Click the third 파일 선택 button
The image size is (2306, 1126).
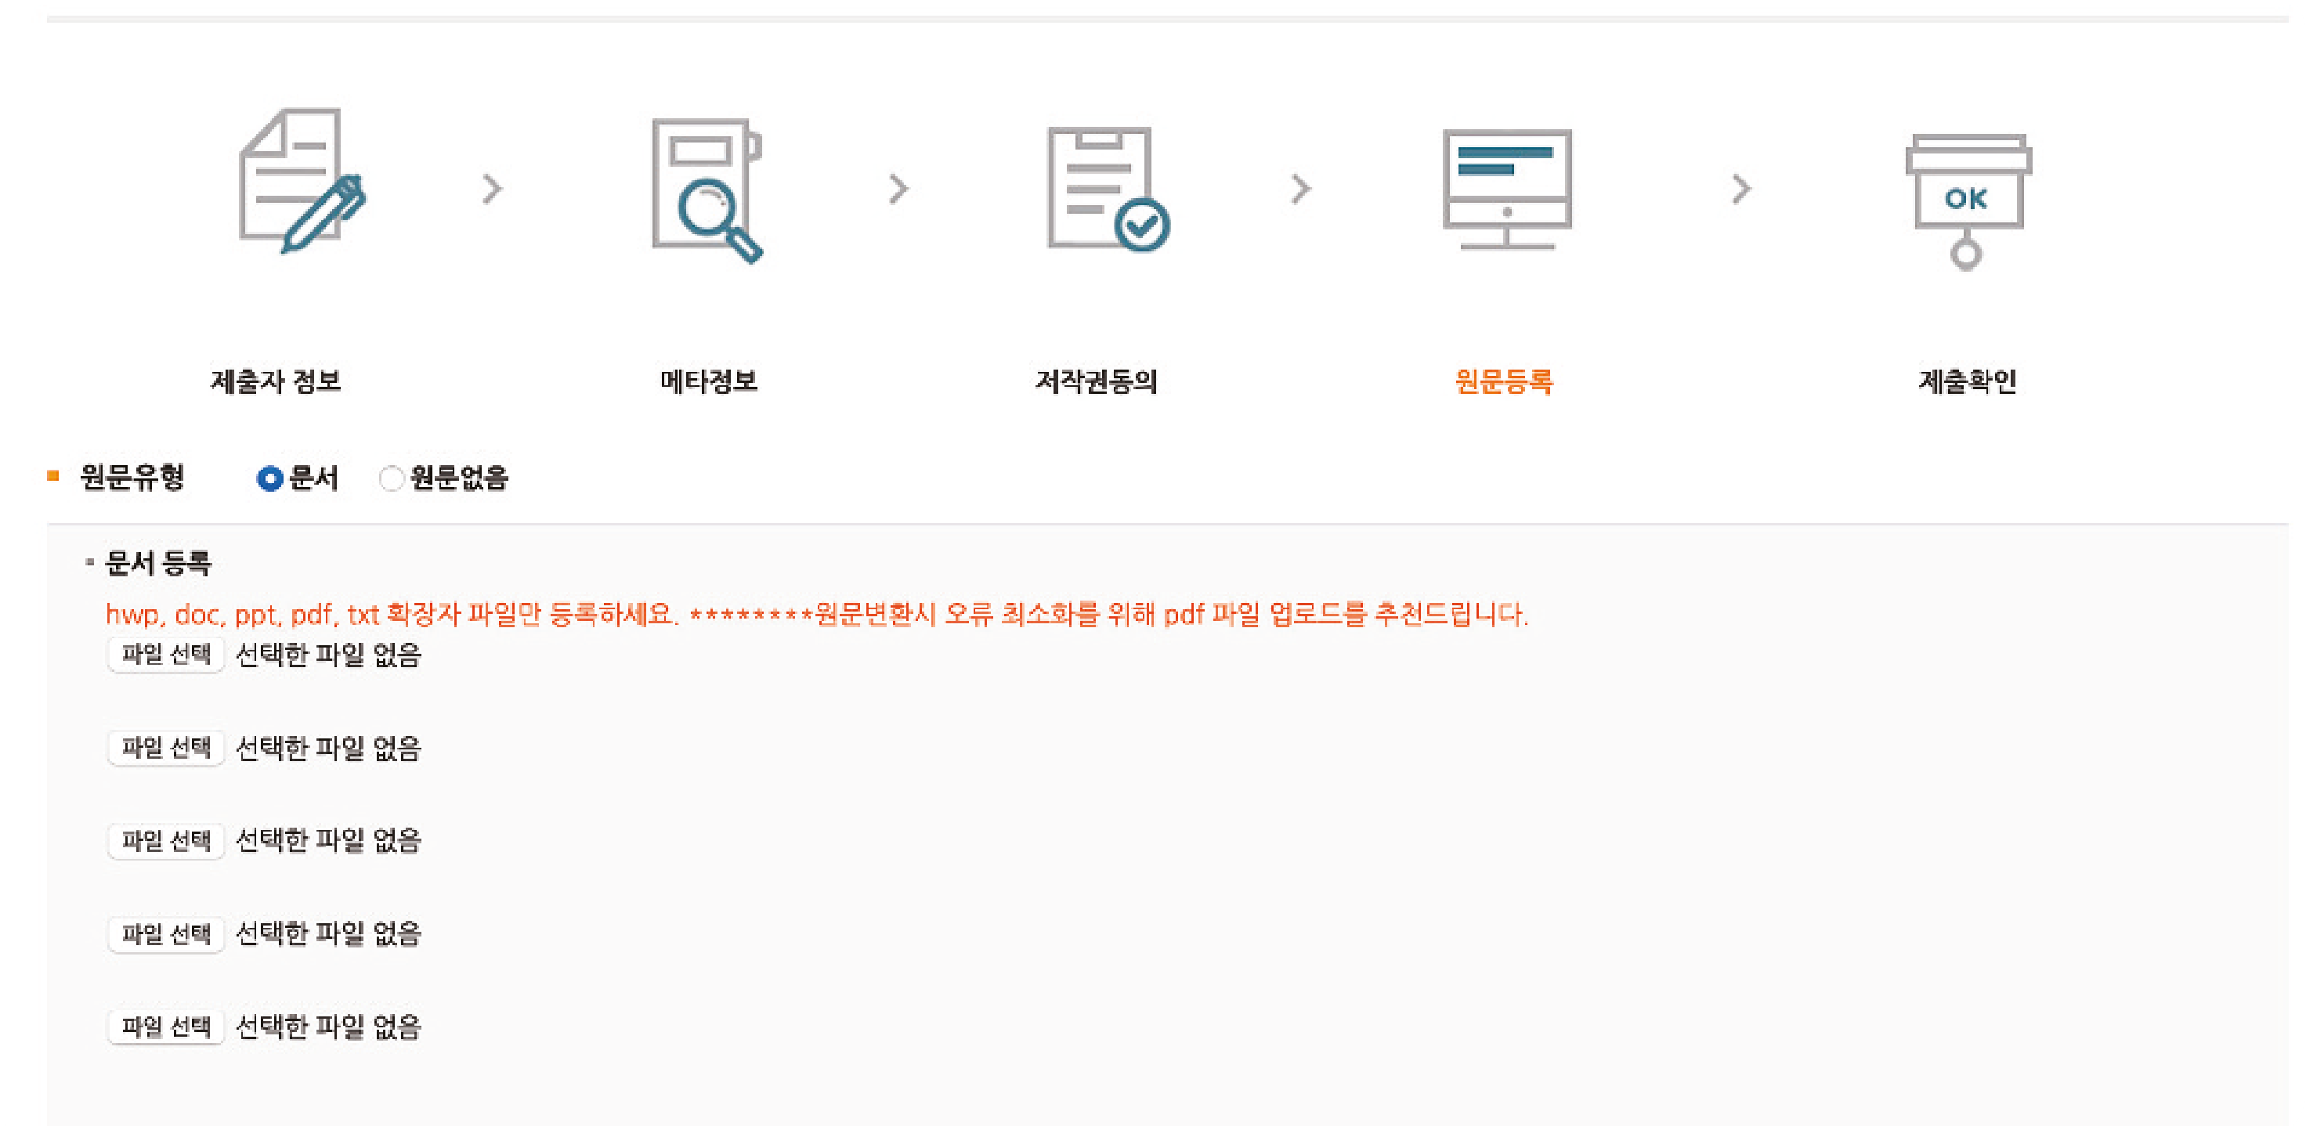pyautogui.click(x=165, y=840)
